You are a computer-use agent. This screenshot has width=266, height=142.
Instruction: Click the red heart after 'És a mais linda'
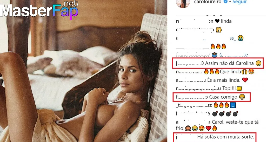[x=245, y=80]
